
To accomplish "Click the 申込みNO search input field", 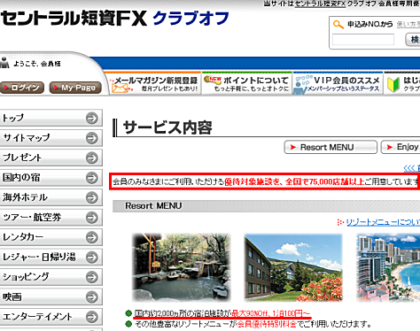I will coord(363,40).
